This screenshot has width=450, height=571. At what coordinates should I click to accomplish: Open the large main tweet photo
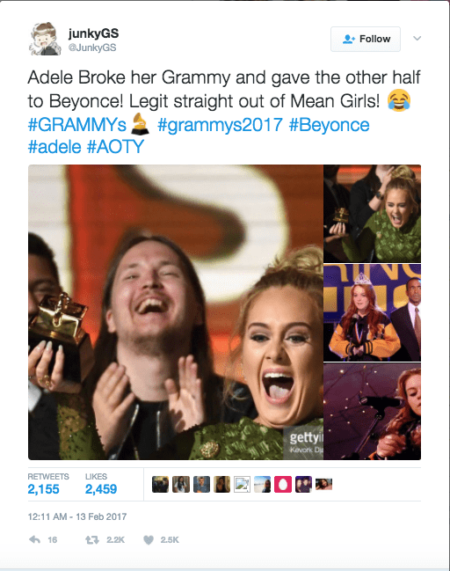point(176,312)
